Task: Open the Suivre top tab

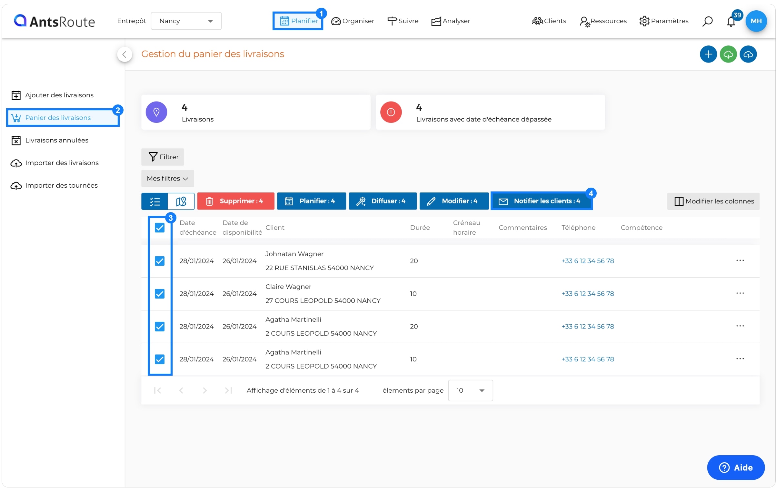Action: click(403, 21)
